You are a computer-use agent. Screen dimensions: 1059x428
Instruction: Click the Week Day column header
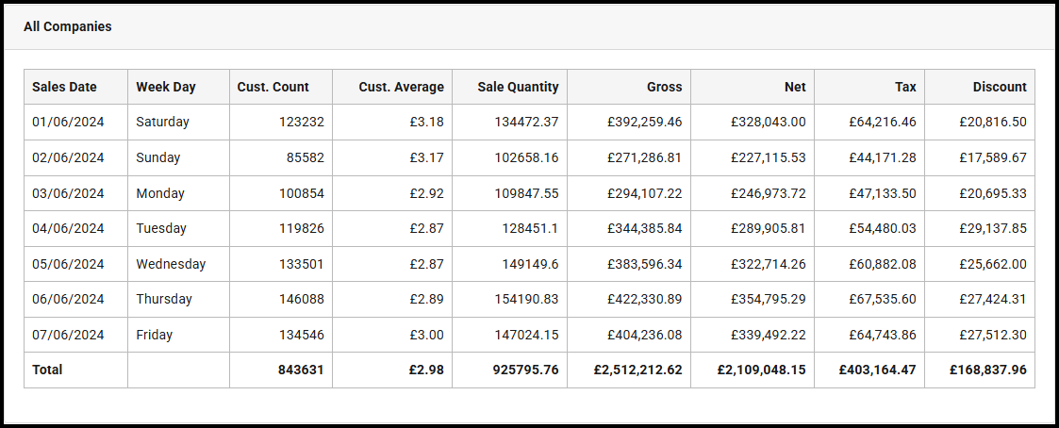166,87
